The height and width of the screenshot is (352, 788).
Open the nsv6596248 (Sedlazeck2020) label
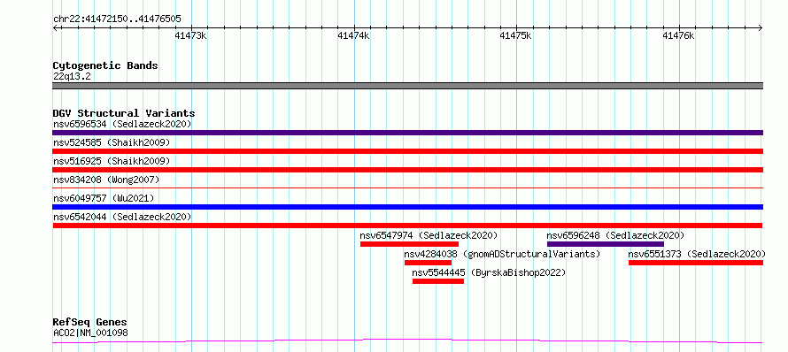pos(615,235)
